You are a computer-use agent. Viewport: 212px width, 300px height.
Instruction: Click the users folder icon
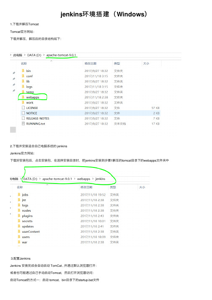tap(19, 237)
